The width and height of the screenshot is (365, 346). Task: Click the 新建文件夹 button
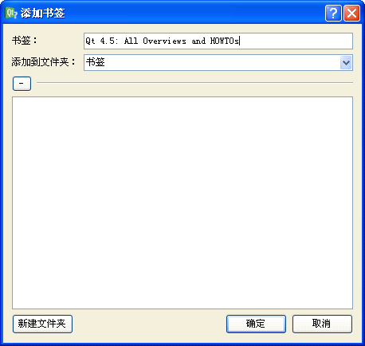click(42, 324)
